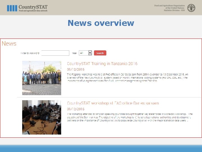This screenshot has height=152, width=202.
Task: Click the summary text beginning 'The Regional workshop'
Action: pos(128,78)
